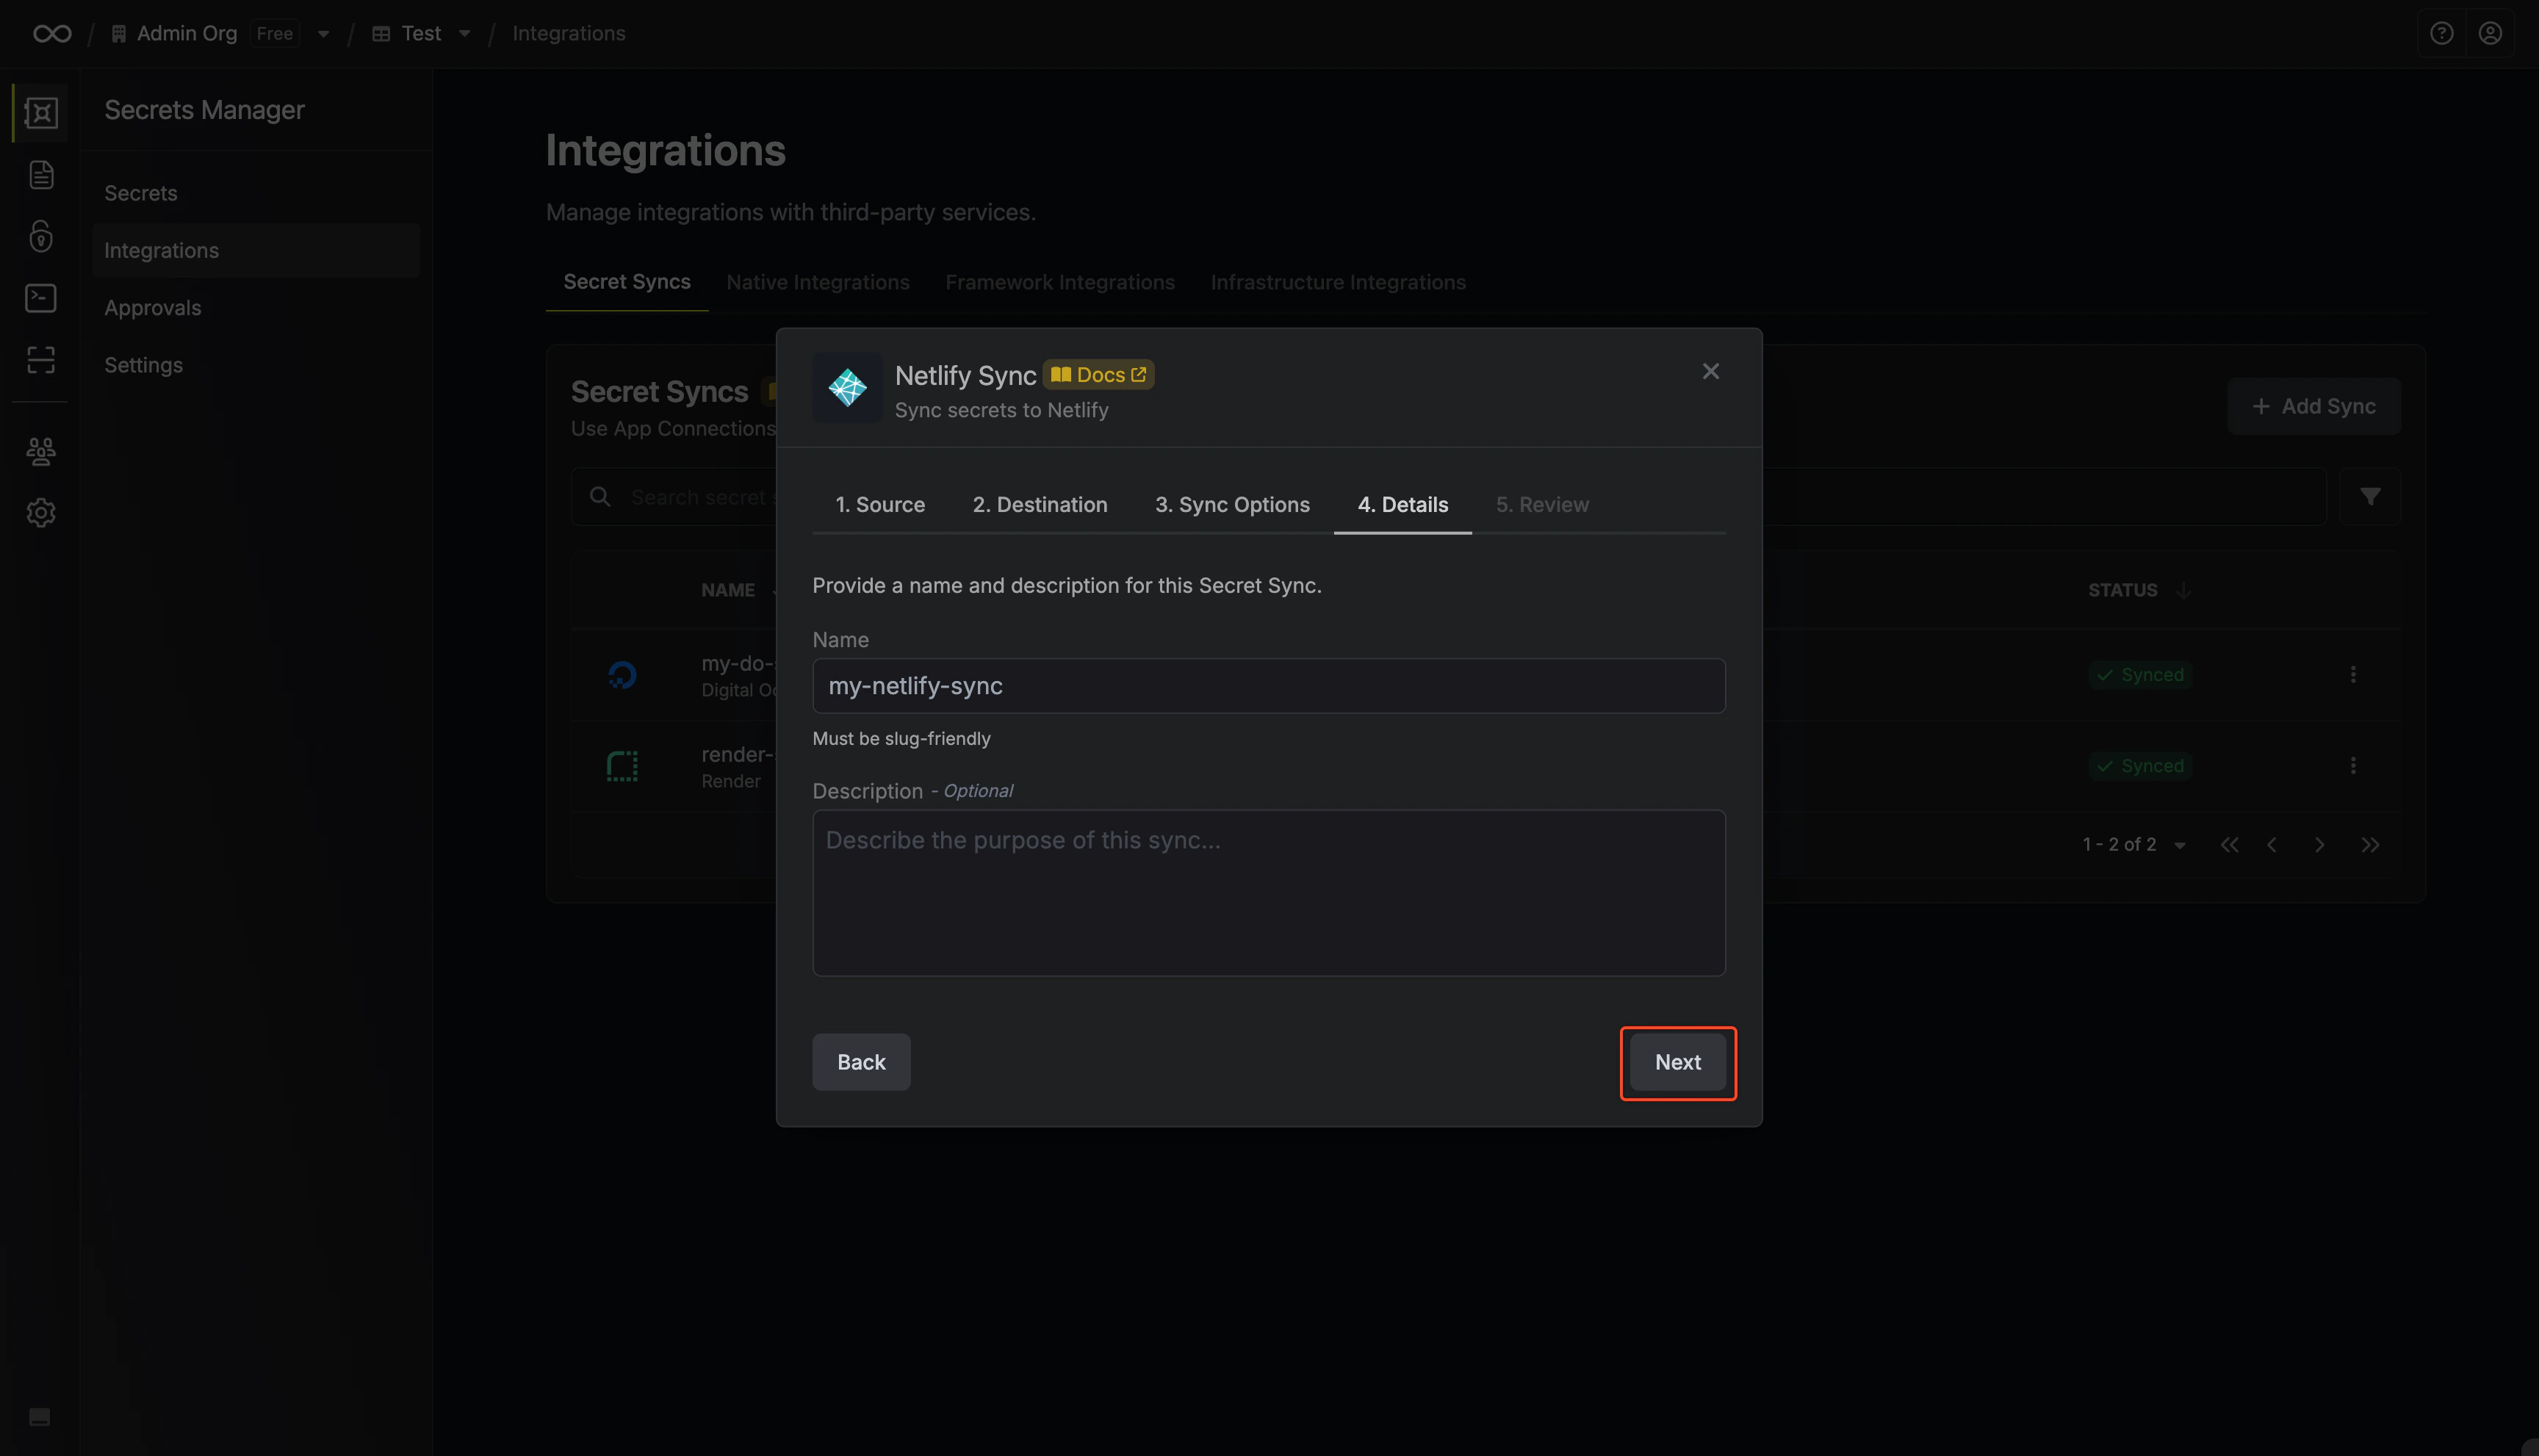Click the bottom-left collapse panel icon

pos(40,1417)
